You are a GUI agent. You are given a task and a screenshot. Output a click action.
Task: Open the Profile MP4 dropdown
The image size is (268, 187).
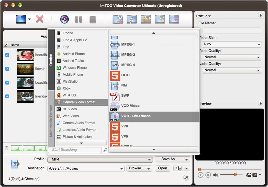coord(100,159)
